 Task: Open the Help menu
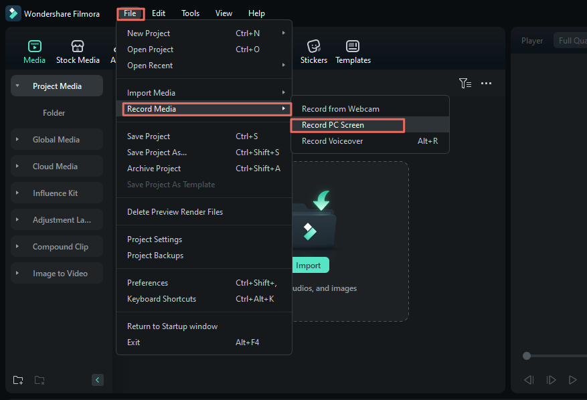[256, 13]
